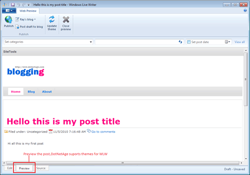Screen dimensions: 250x175
Task: Click the vertical scrollbar thumb
Action: pyautogui.click(x=246, y=80)
